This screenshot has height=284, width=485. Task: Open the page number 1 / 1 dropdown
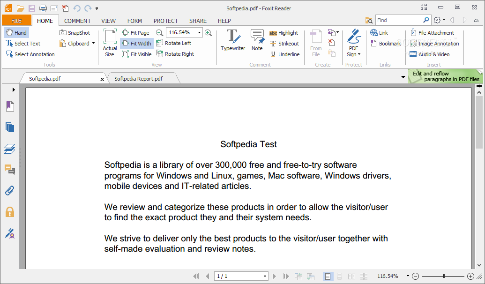coord(265,276)
